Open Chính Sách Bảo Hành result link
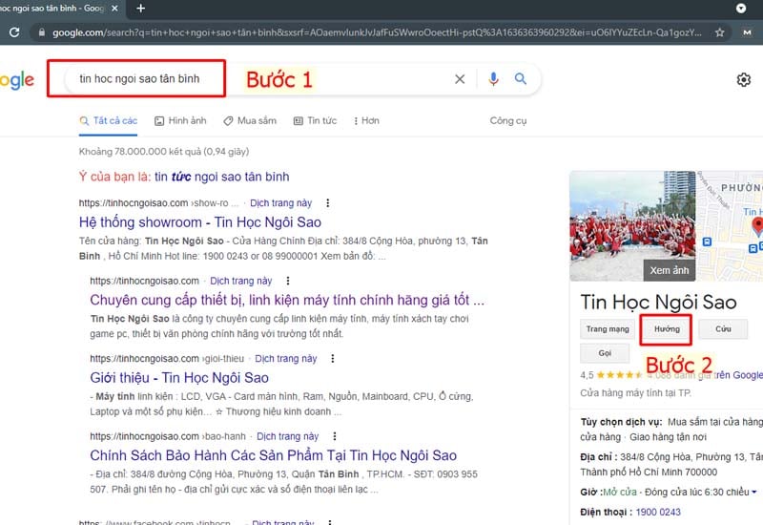 tap(273, 455)
